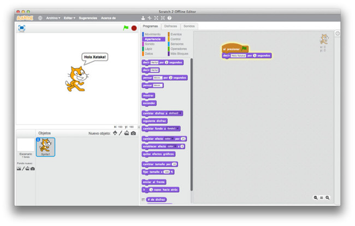Zoom in the scripts area

tap(327, 198)
